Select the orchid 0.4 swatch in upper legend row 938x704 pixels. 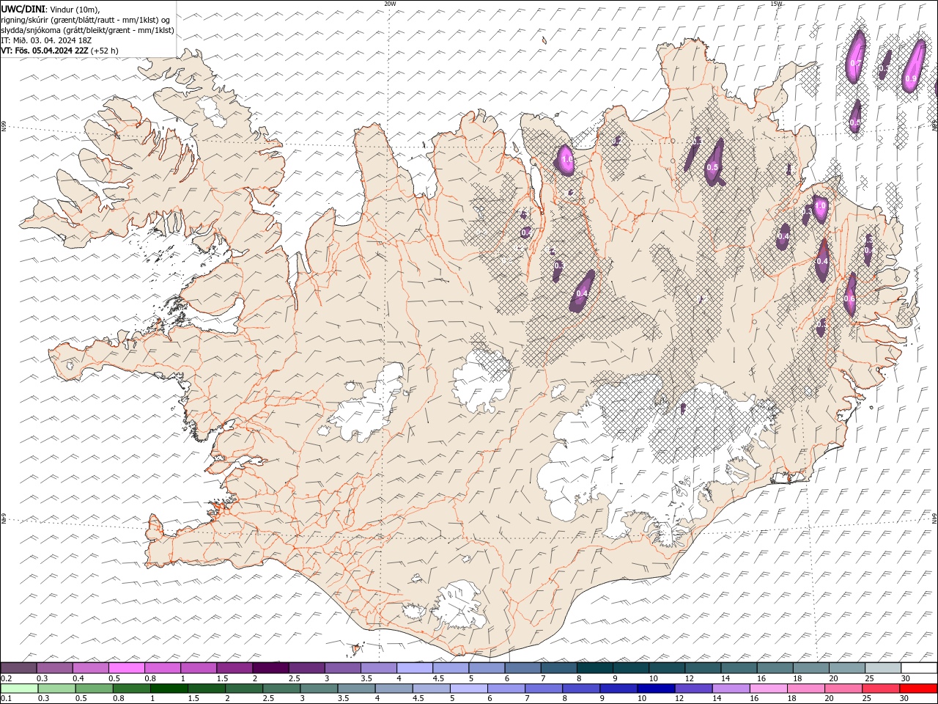[90, 668]
